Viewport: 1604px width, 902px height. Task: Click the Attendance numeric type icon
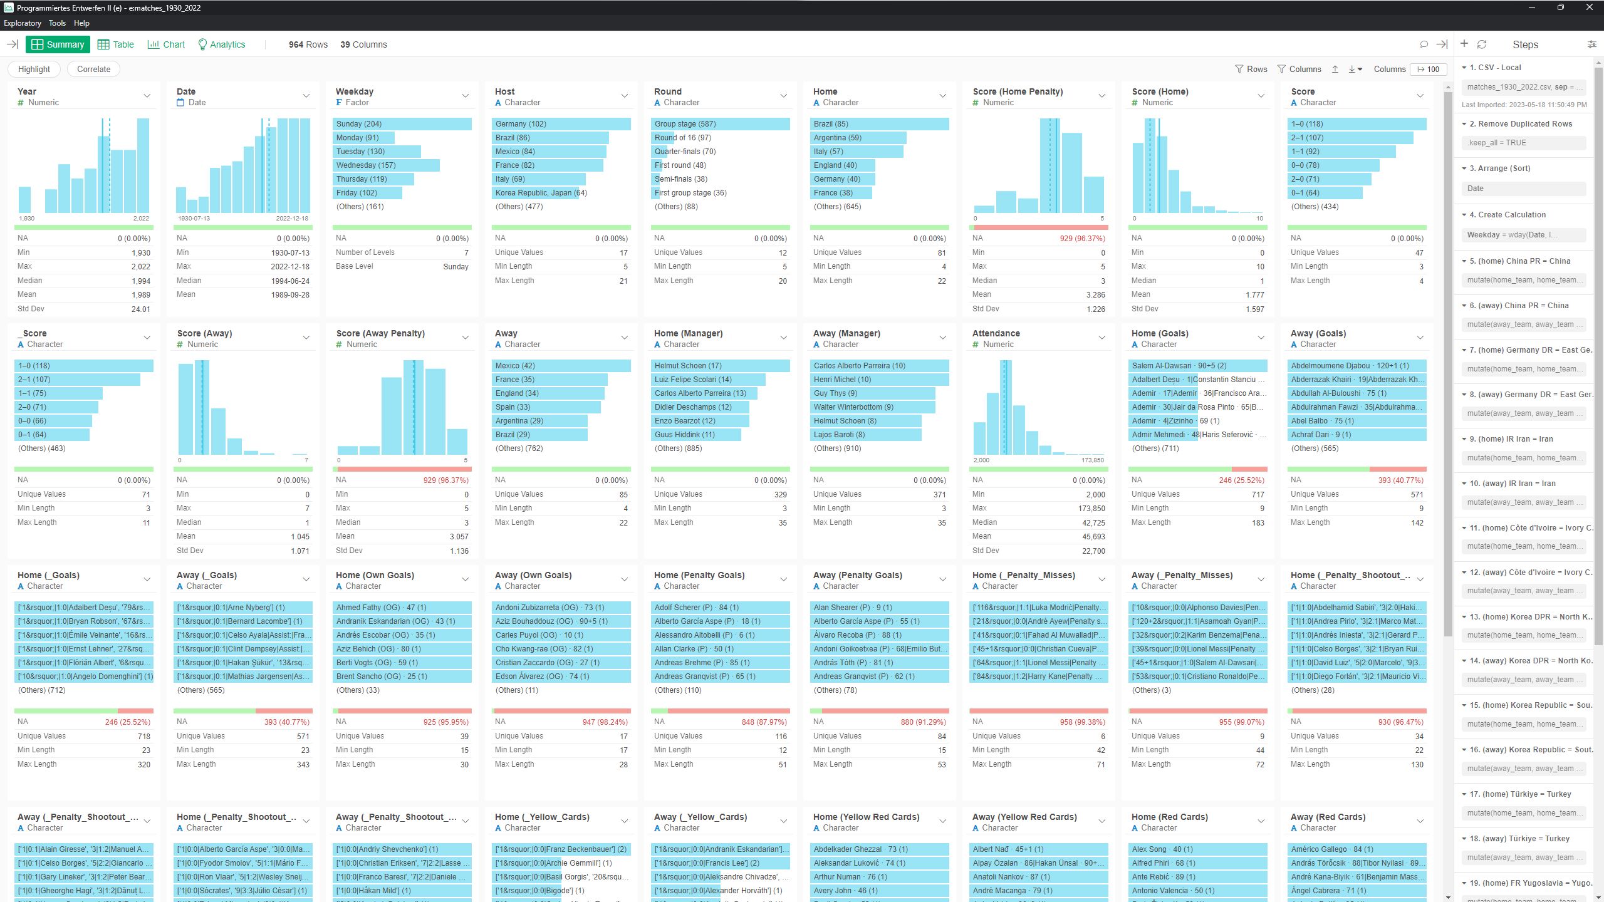(x=976, y=344)
